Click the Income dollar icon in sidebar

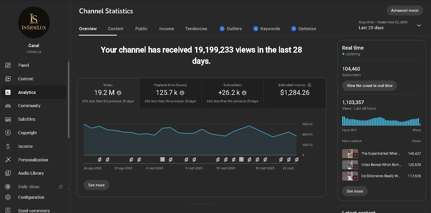point(8,146)
